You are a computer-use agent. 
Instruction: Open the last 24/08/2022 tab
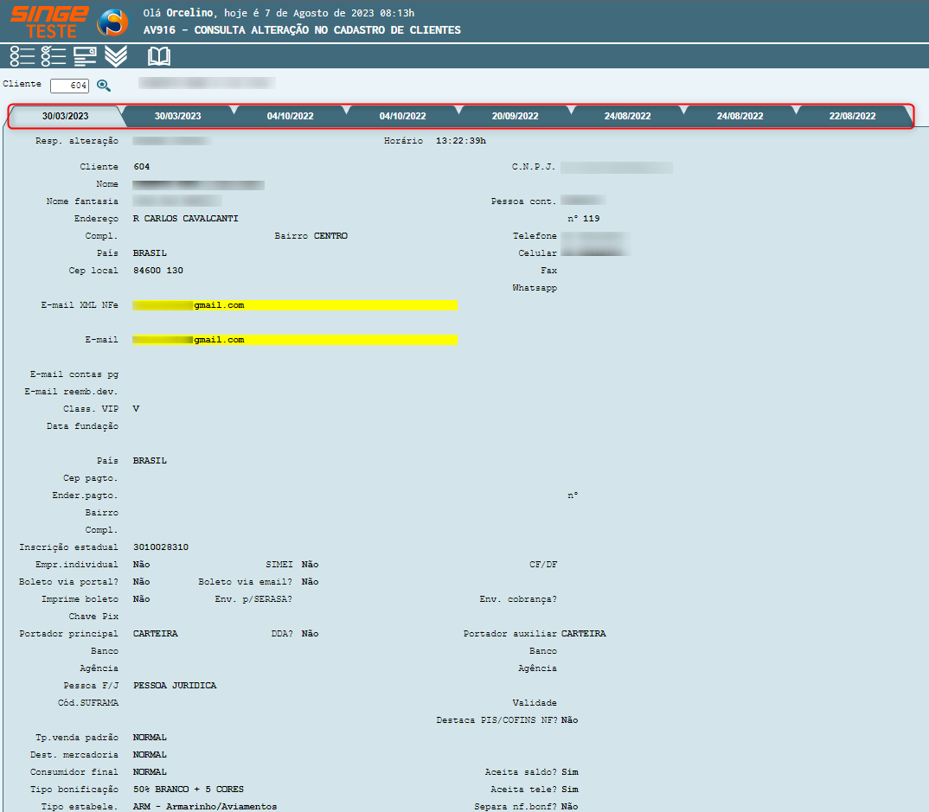pyautogui.click(x=740, y=116)
